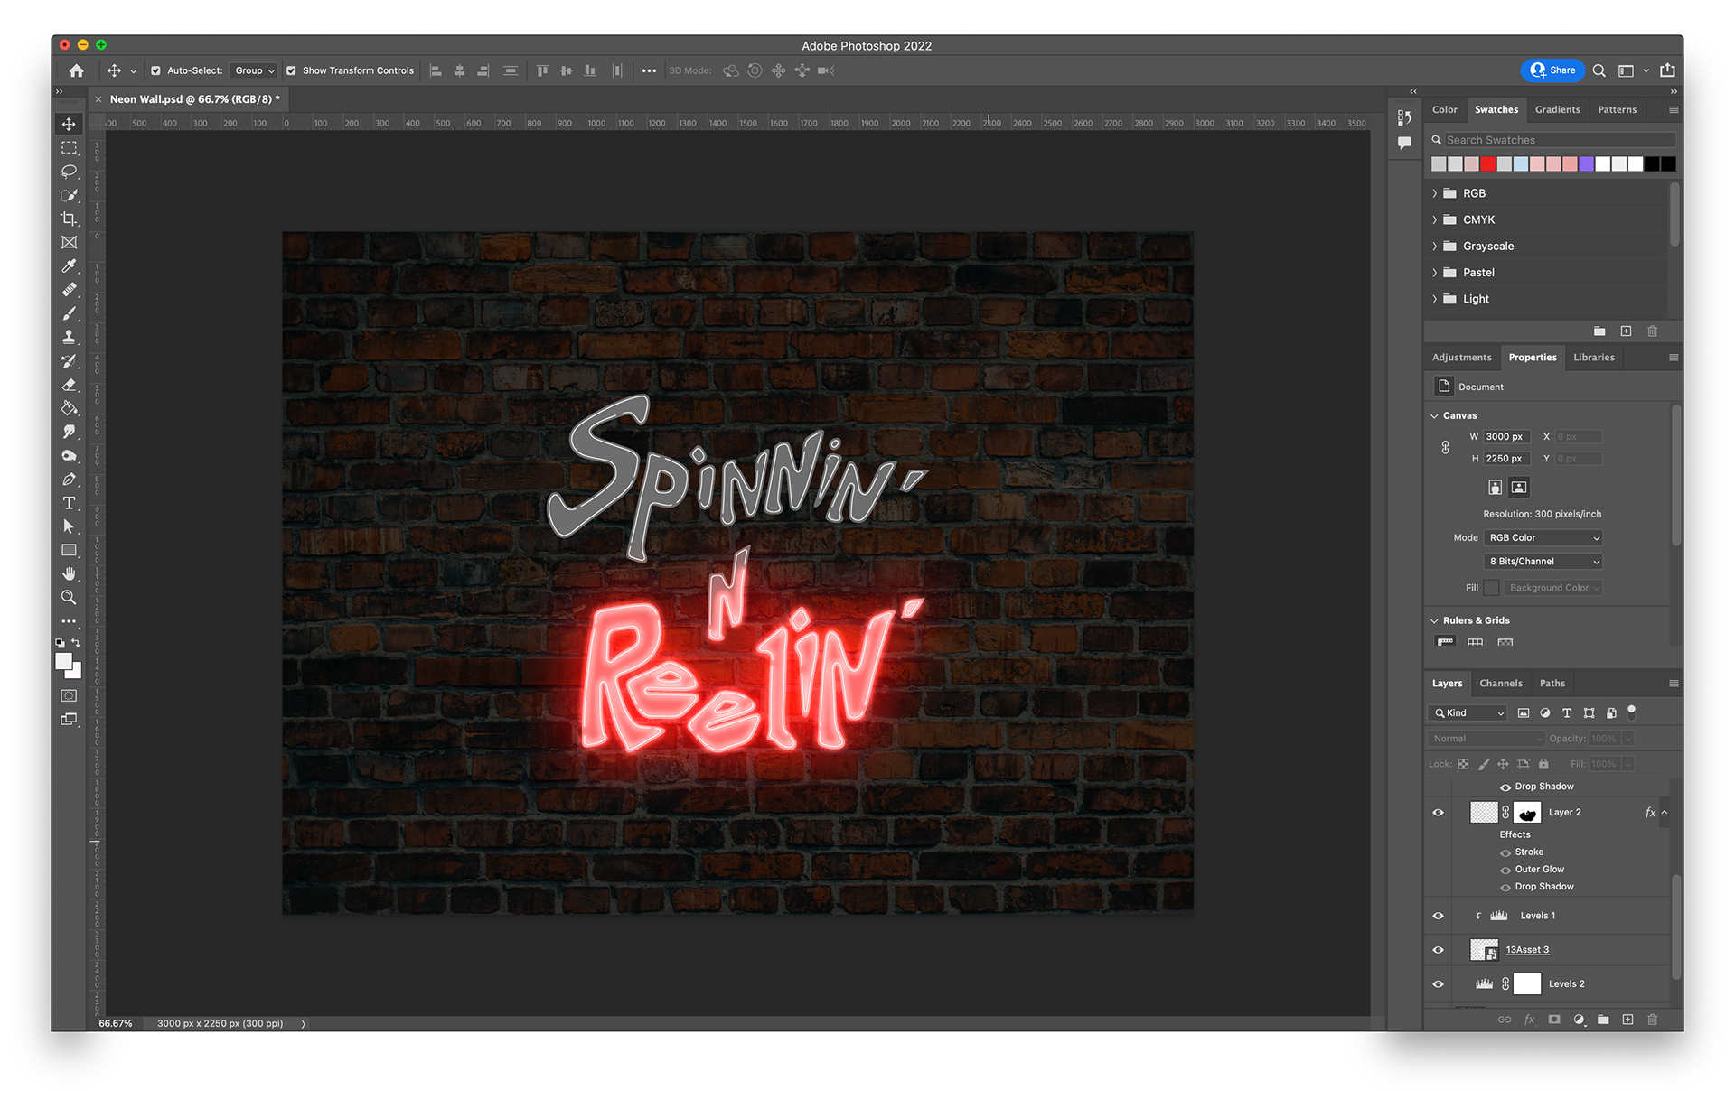The image size is (1735, 1099).
Task: Add a layer mask
Action: click(1554, 1020)
